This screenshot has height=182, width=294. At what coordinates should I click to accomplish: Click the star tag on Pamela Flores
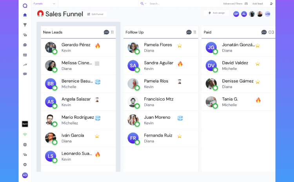180,45
